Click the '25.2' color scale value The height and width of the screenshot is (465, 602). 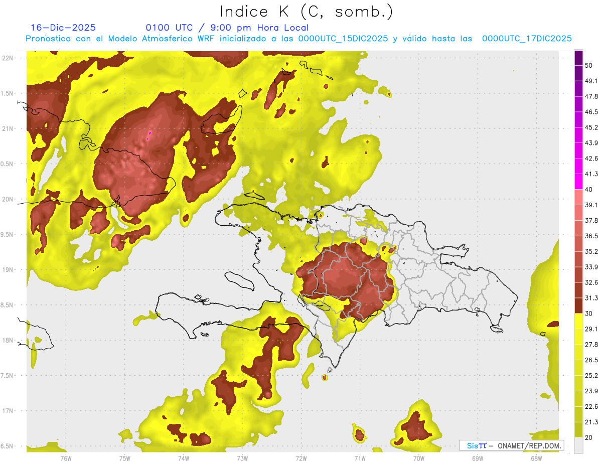591,375
